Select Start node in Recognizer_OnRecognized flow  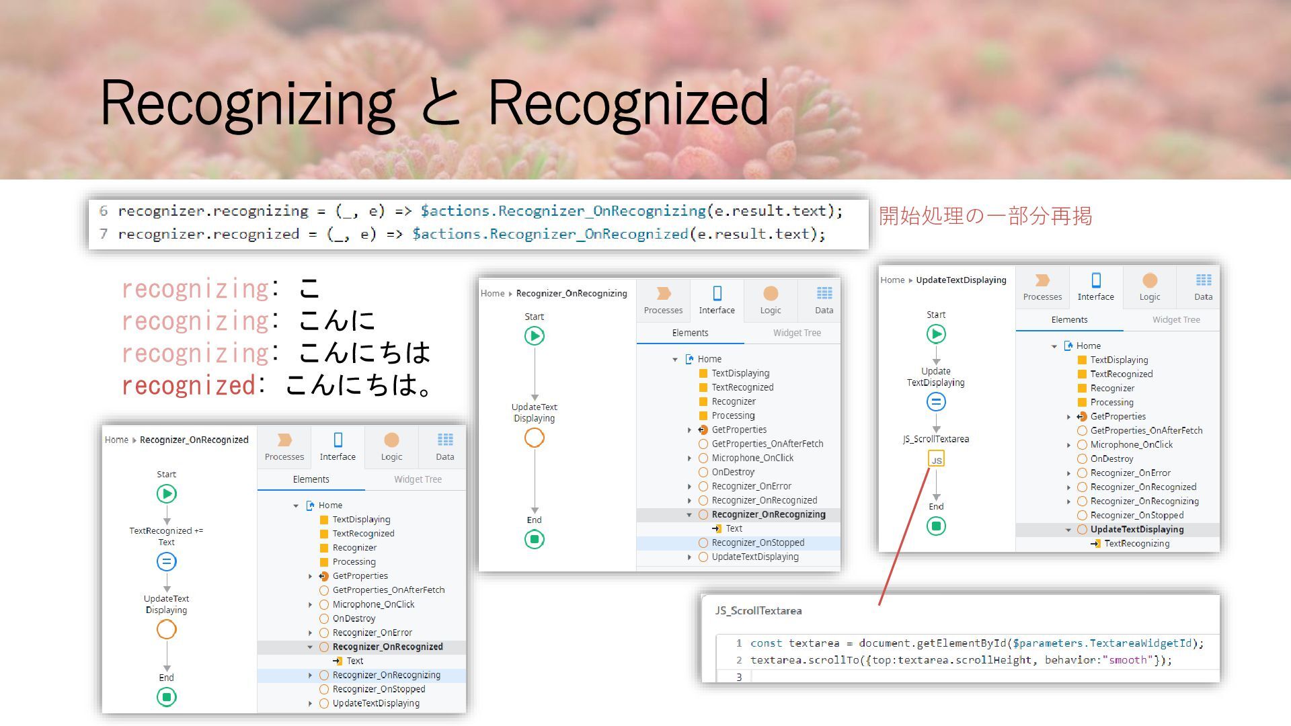167,494
